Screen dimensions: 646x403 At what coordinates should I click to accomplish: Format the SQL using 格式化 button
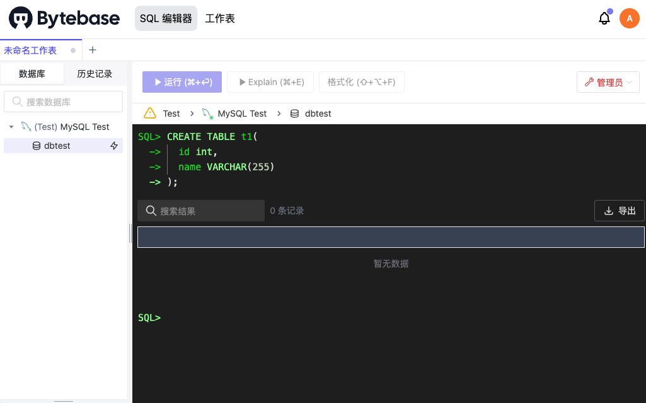pyautogui.click(x=362, y=82)
